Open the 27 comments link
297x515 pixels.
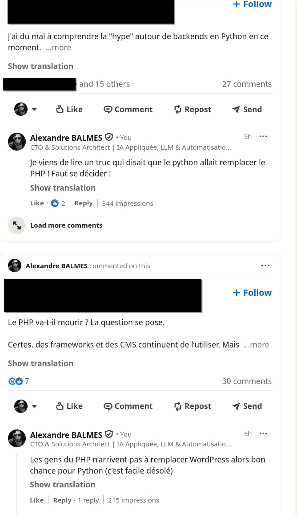click(x=247, y=84)
